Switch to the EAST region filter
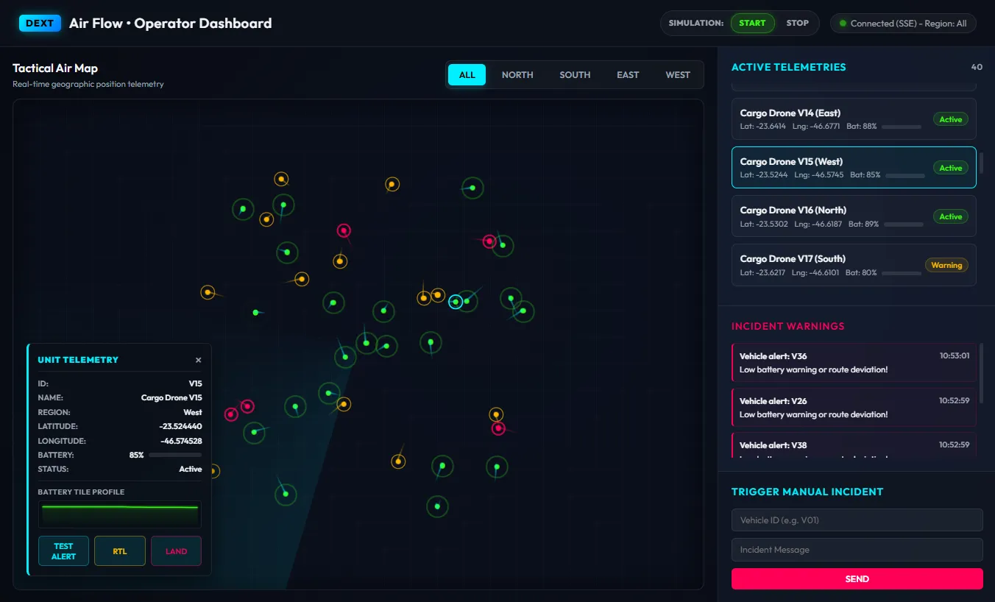The image size is (995, 602). click(x=628, y=74)
